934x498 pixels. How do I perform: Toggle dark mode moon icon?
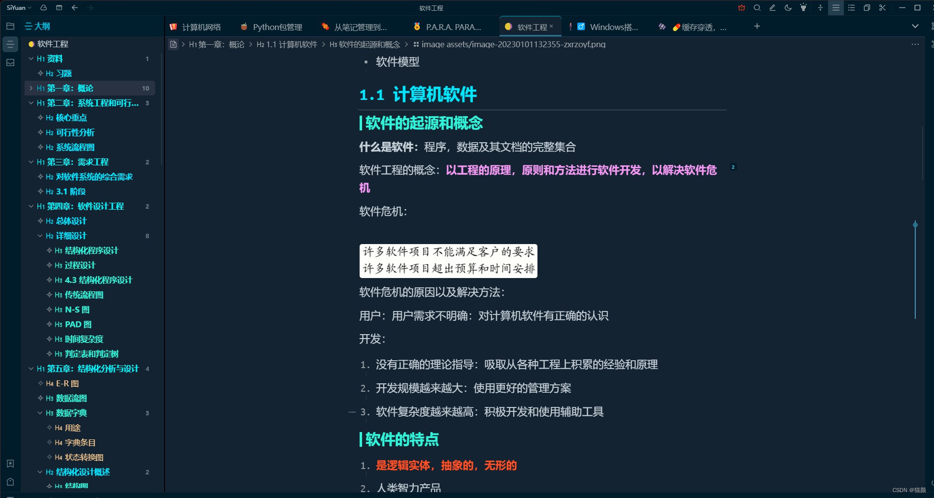(x=788, y=7)
